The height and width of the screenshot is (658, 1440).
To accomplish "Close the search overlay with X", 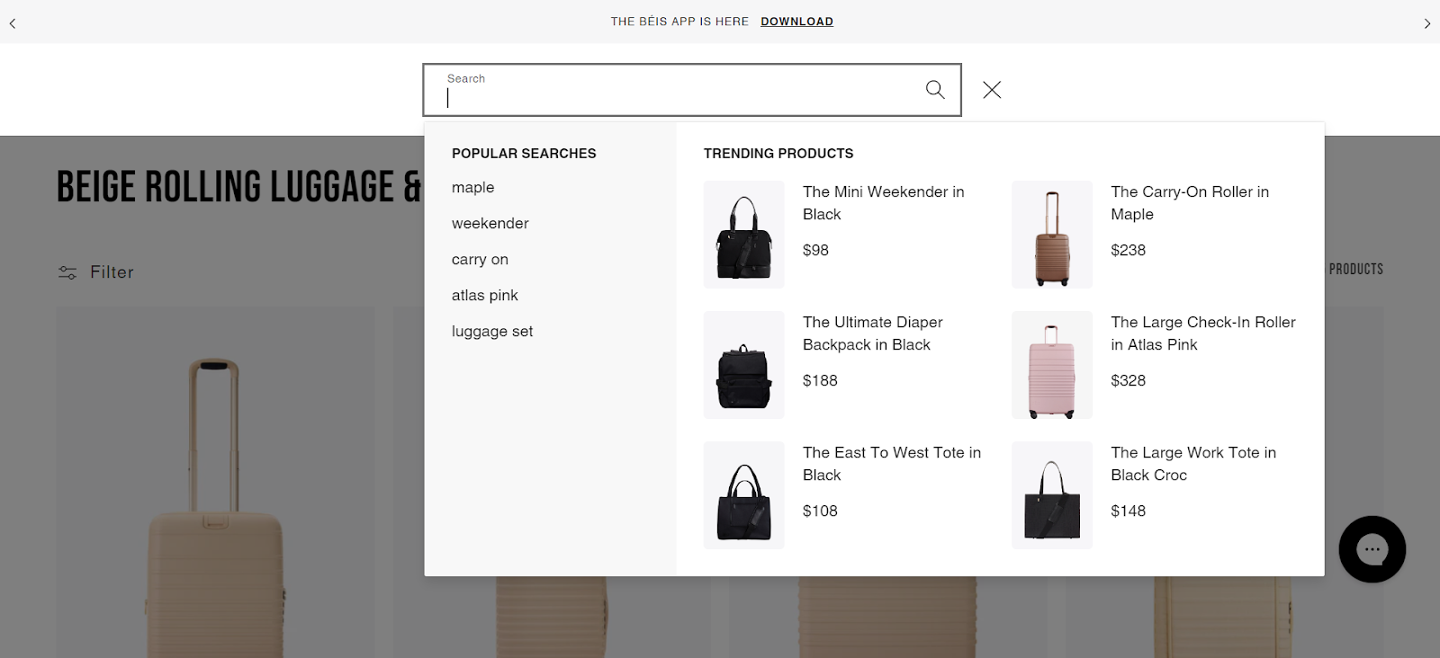I will tap(992, 90).
